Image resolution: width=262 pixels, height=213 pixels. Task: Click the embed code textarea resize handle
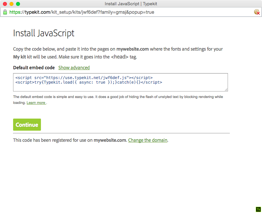coord(226,90)
